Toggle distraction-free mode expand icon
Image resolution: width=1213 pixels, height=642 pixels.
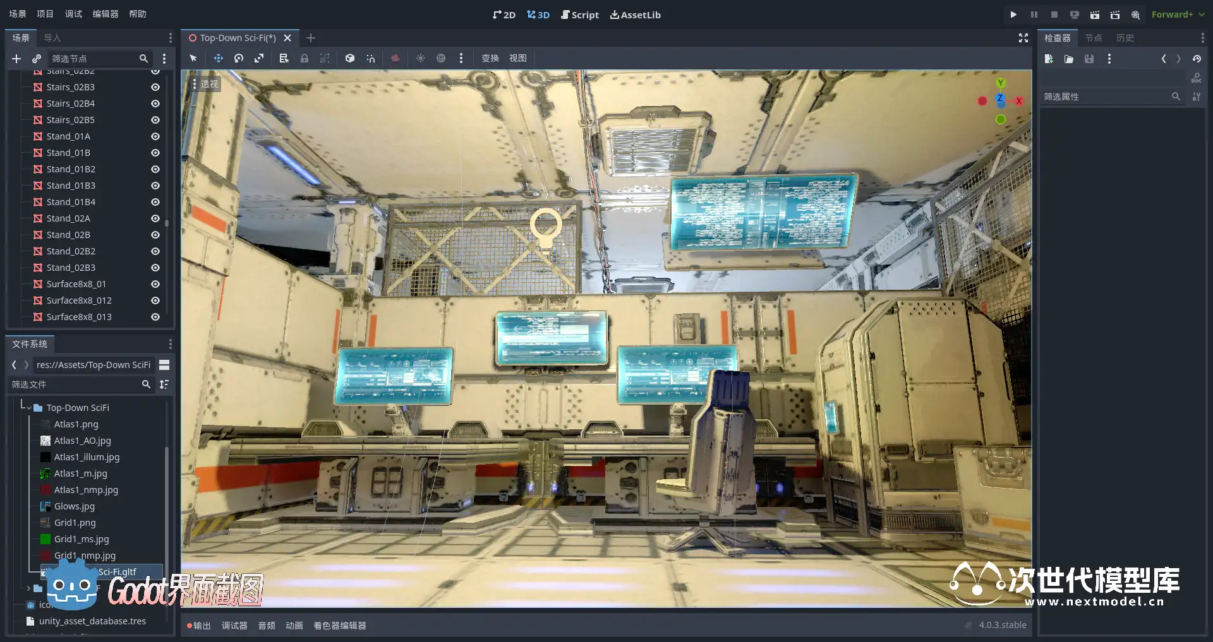click(x=1023, y=38)
